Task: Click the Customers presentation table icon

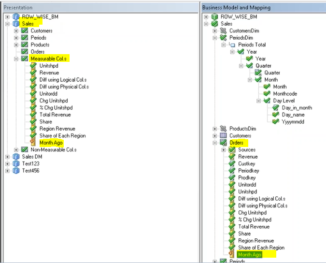Action: tap(25, 31)
